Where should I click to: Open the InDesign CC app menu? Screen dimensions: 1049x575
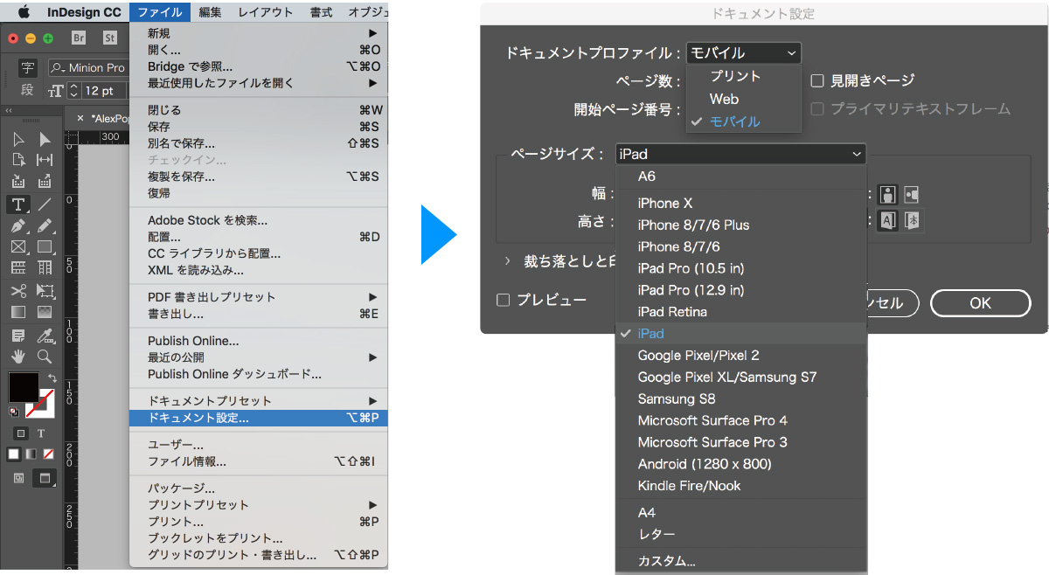[84, 12]
